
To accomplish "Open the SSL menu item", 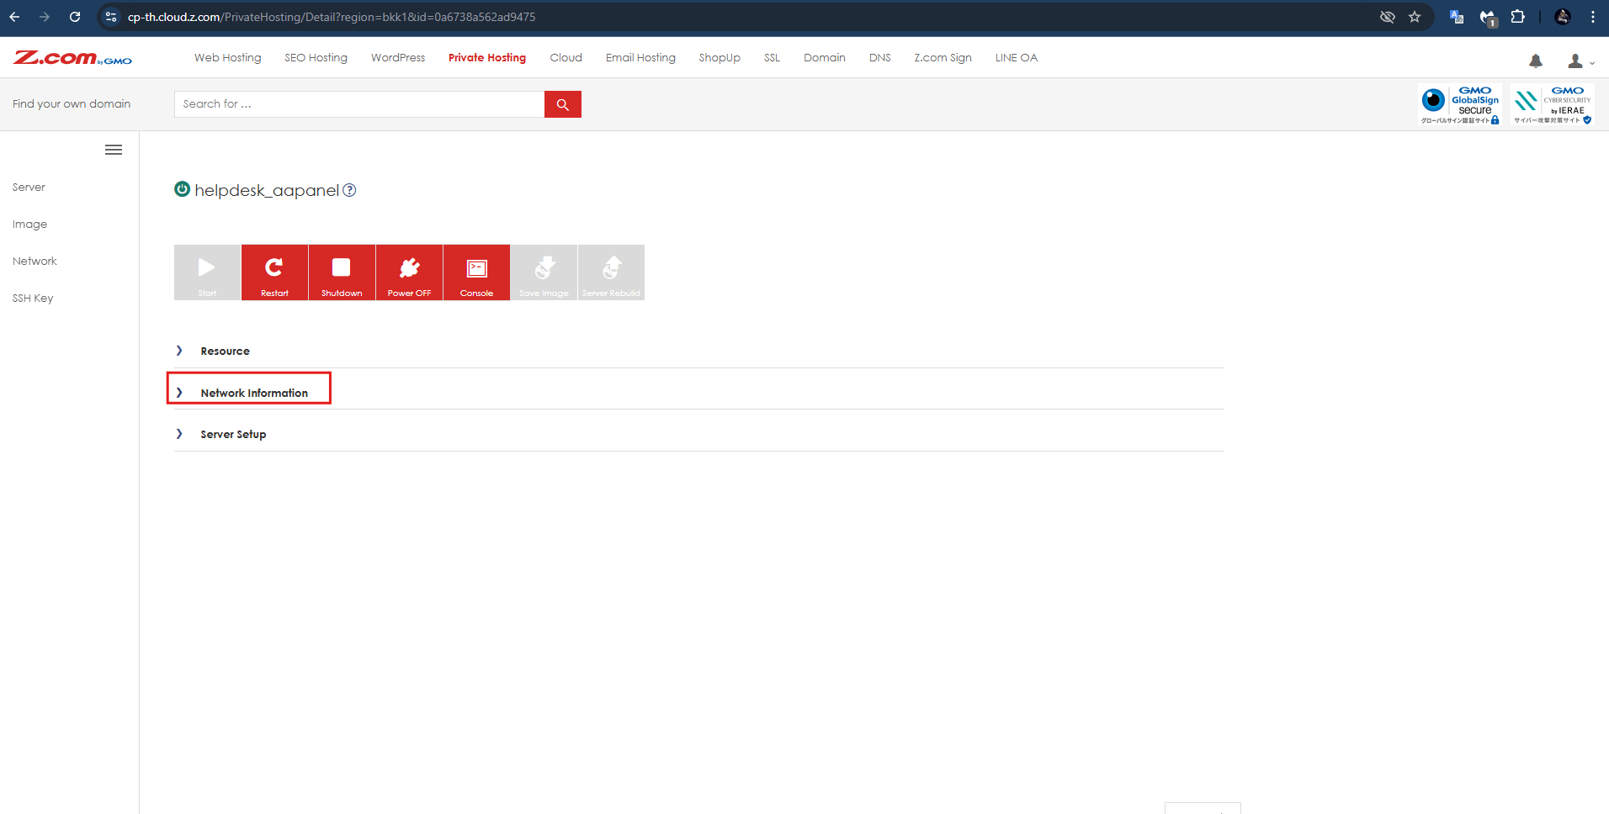I will point(773,58).
